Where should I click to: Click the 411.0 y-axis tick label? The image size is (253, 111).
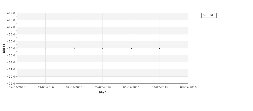pyautogui.click(x=11, y=70)
